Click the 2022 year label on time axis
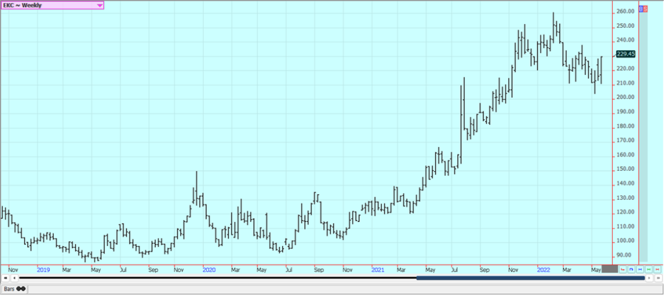The height and width of the screenshot is (295, 664). 544,269
